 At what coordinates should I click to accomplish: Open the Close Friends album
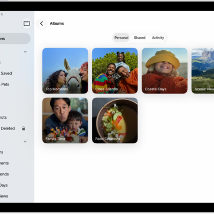115,71
